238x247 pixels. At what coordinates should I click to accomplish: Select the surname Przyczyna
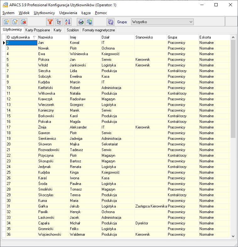(46, 155)
